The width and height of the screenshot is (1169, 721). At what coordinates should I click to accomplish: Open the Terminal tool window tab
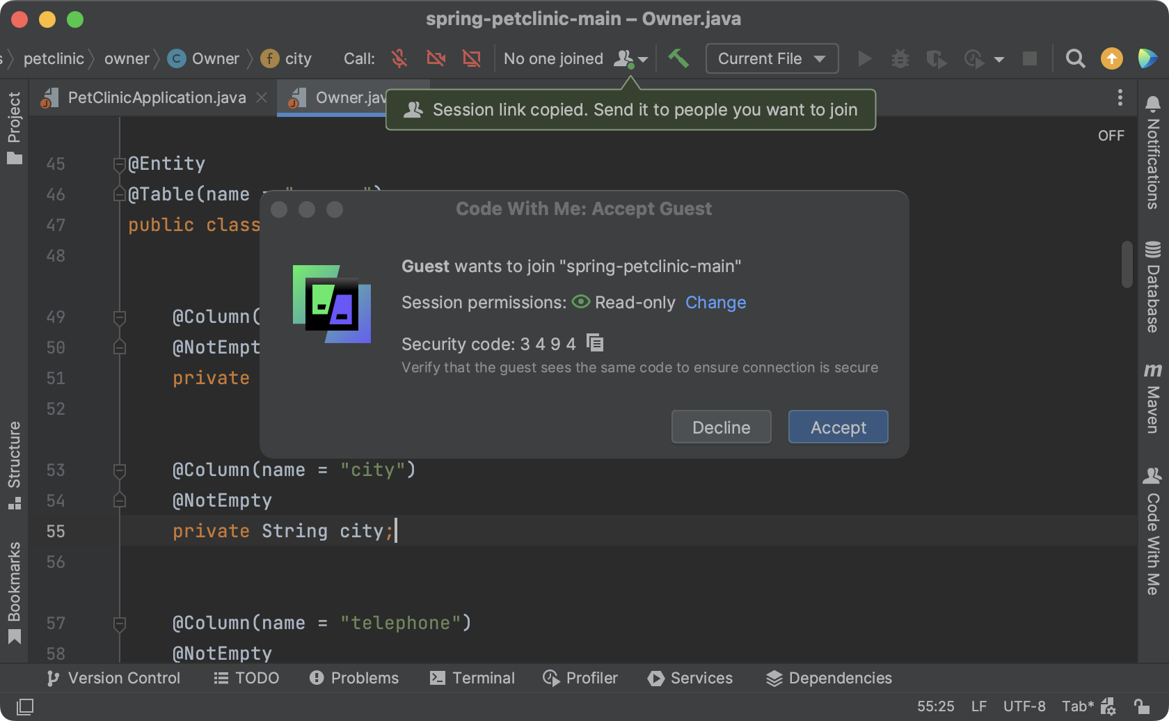(472, 678)
